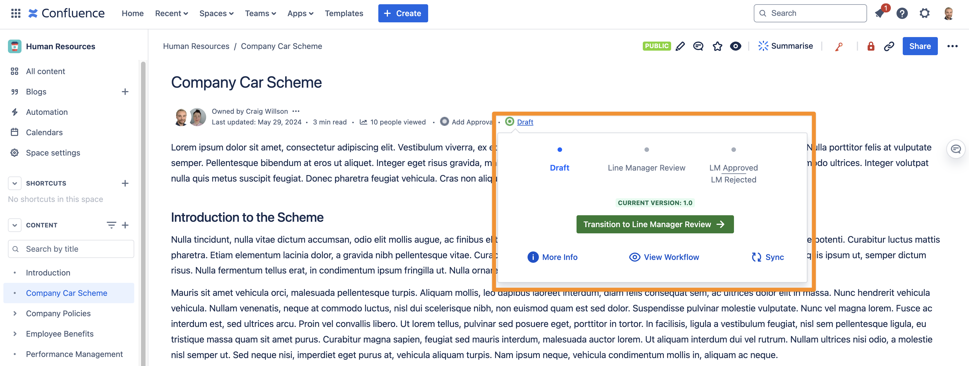This screenshot has height=366, width=969.
Task: Open the app switcher grid icon
Action: pyautogui.click(x=15, y=14)
